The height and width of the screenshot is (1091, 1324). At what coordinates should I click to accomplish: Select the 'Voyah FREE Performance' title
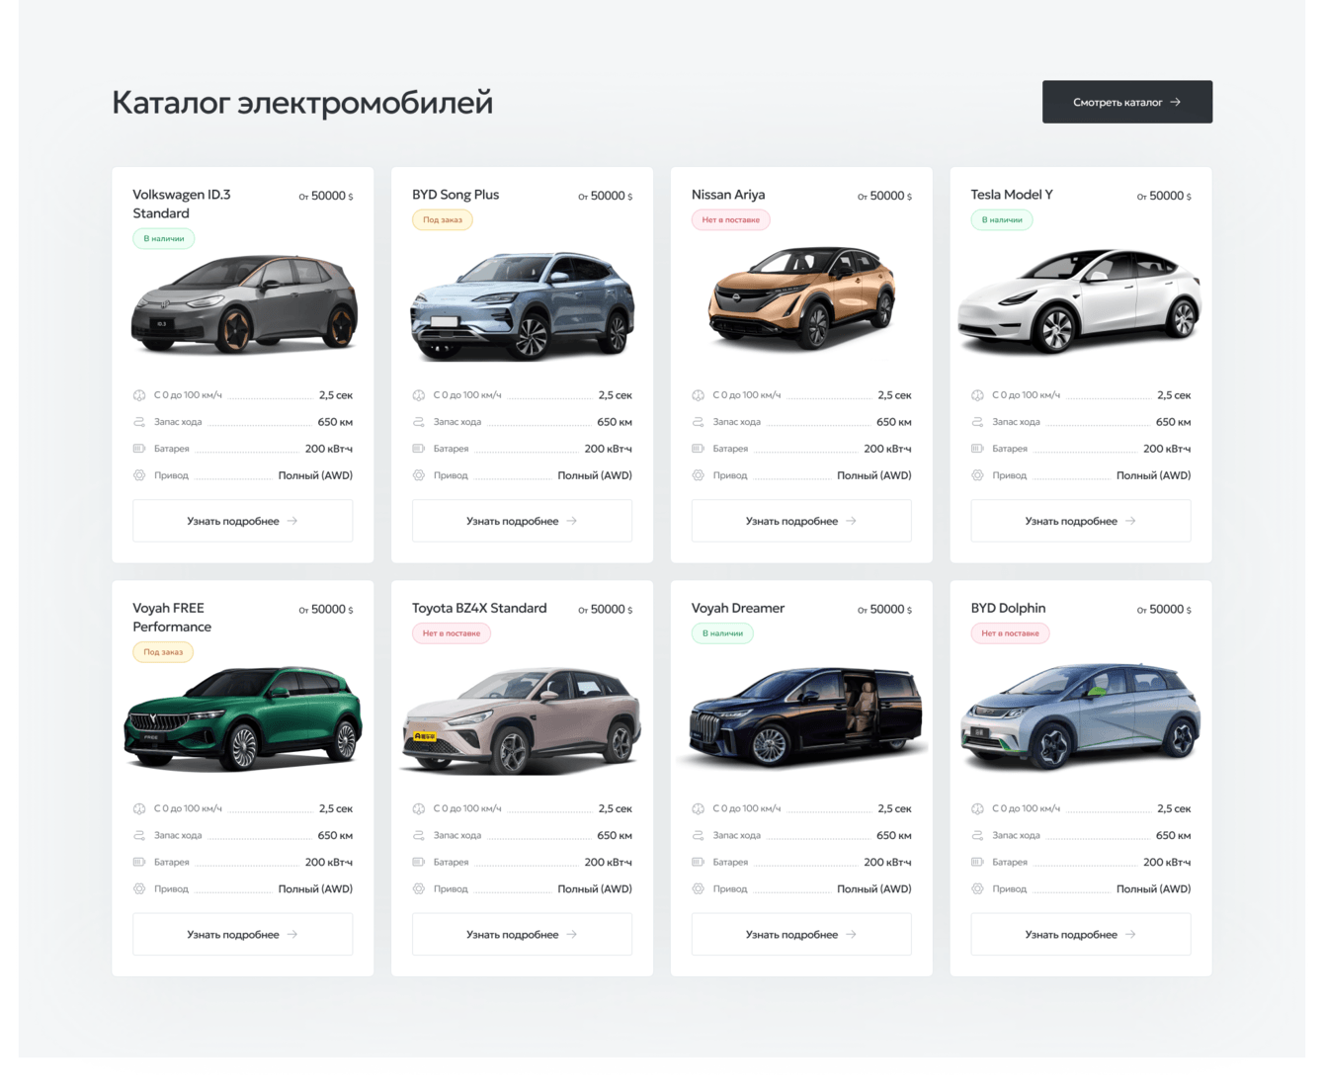[172, 618]
